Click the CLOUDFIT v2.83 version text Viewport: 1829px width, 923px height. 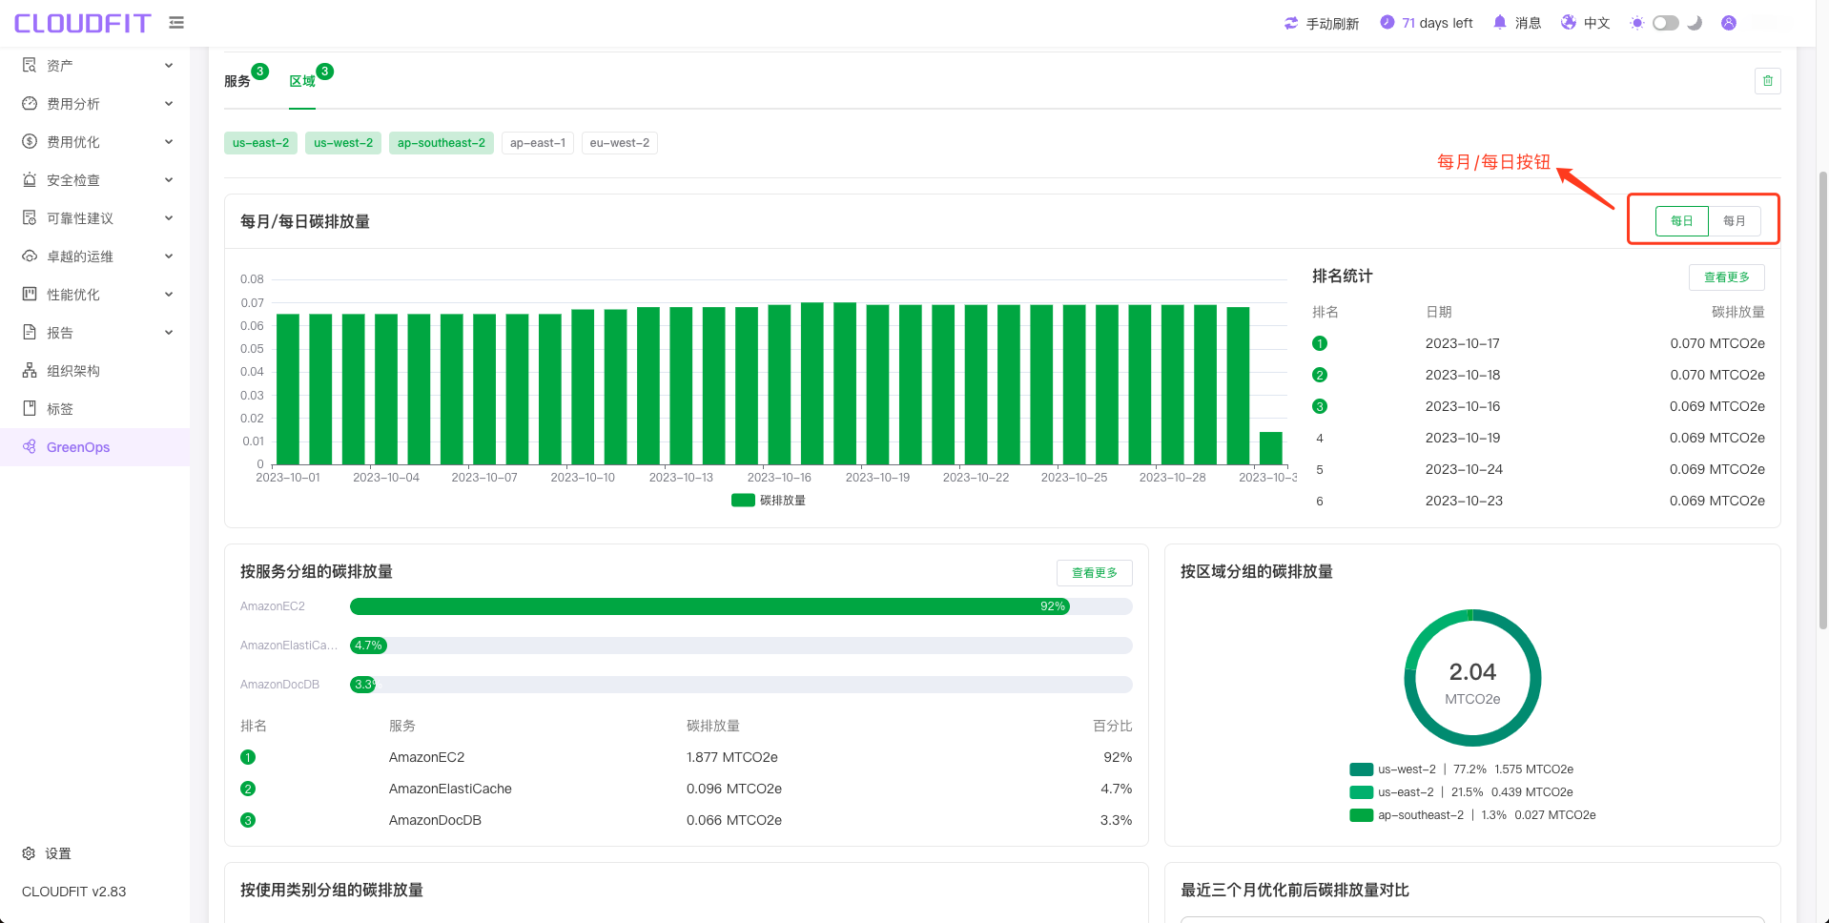[73, 892]
